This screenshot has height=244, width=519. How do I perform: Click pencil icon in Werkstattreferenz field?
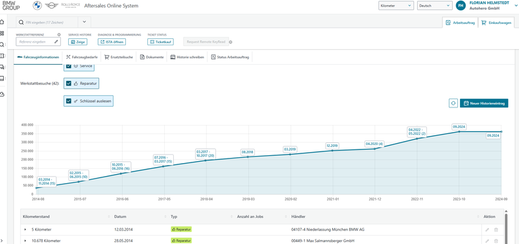tap(56, 42)
